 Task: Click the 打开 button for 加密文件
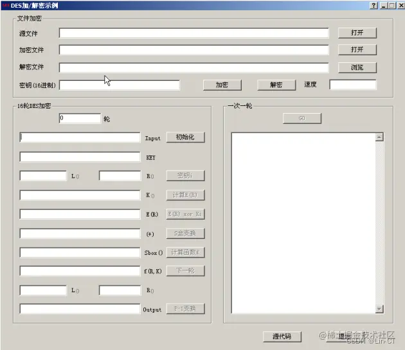(357, 49)
